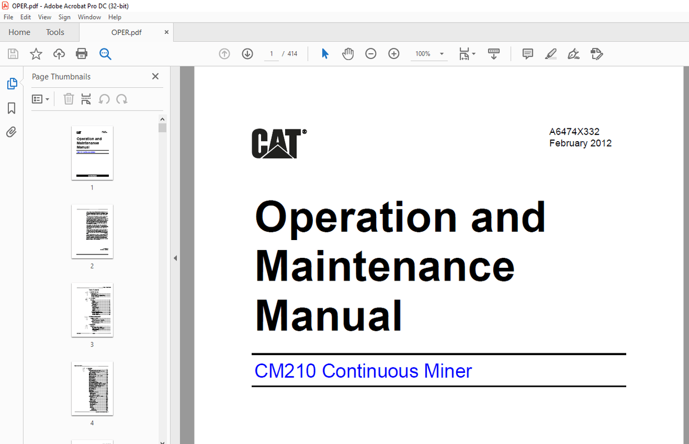
Task: Switch to the Tools tab
Action: 54,32
